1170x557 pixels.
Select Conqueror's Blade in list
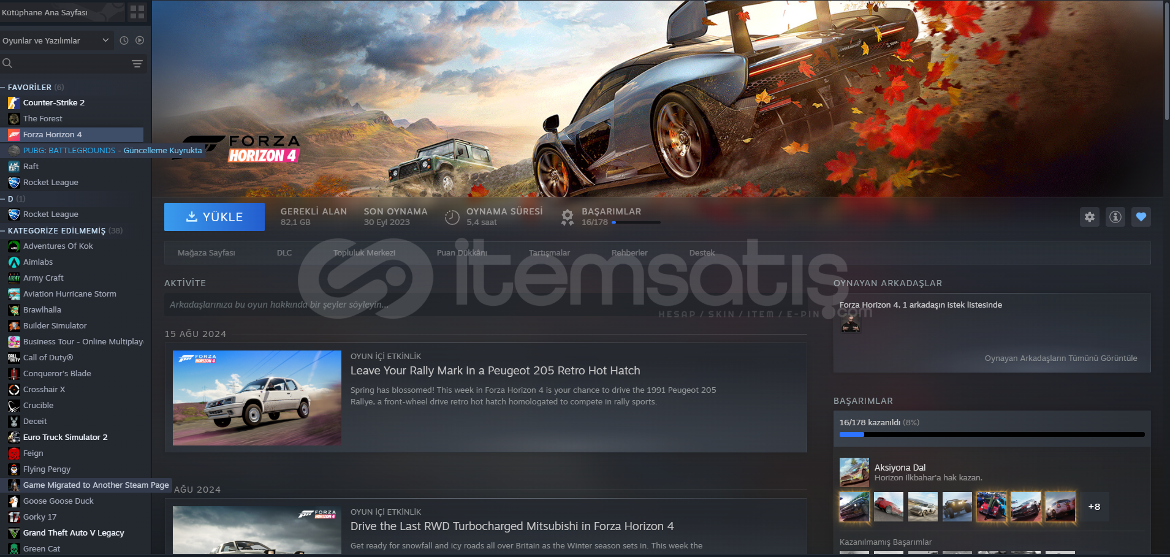tap(72, 374)
